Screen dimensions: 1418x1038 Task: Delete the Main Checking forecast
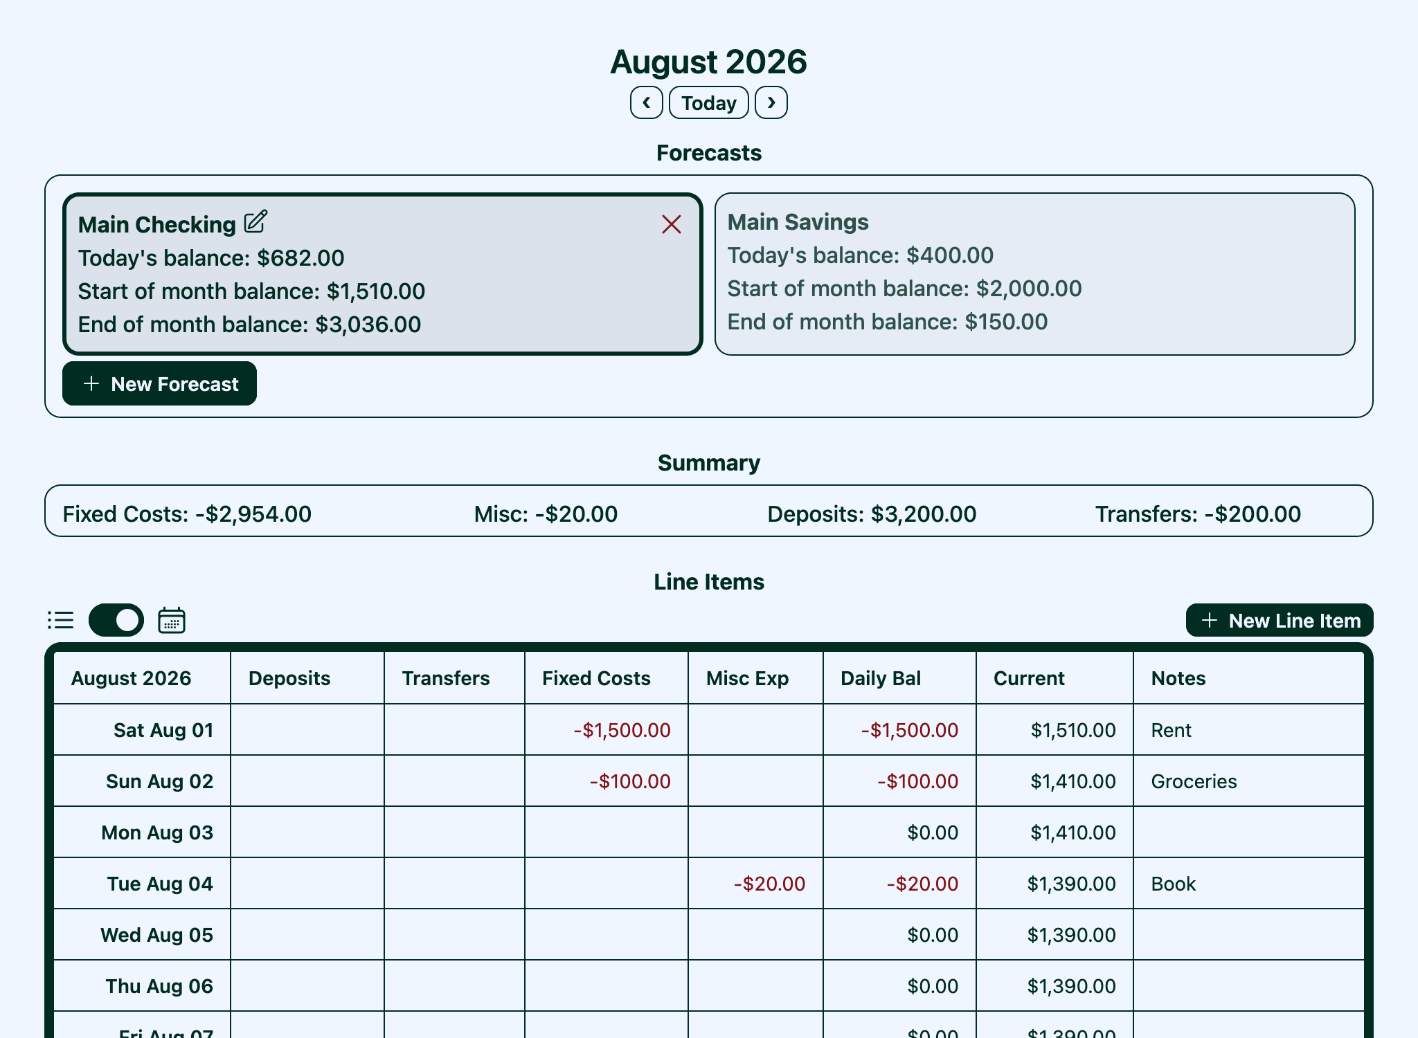pyautogui.click(x=671, y=224)
